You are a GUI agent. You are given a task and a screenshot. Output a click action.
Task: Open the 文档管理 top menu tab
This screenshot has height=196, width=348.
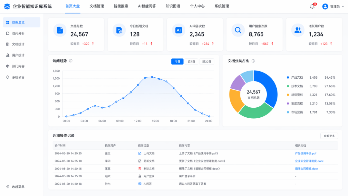tap(97, 6)
